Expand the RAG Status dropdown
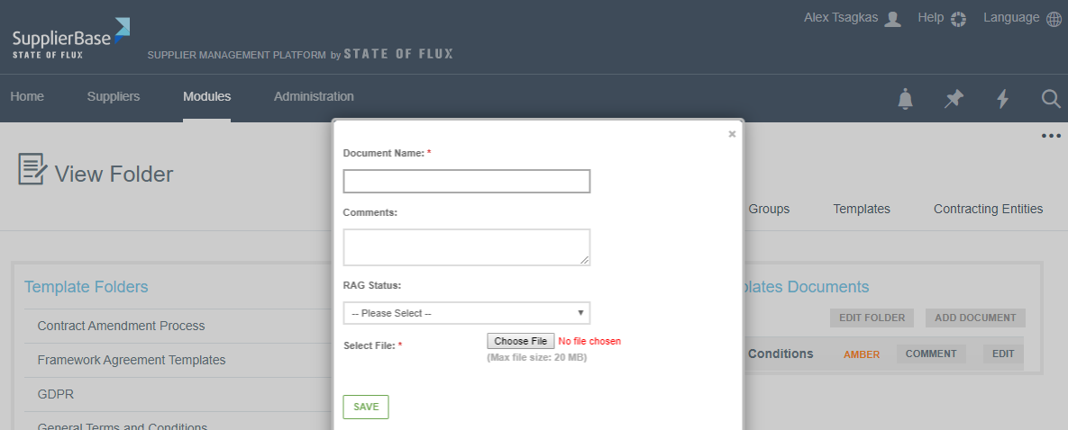 [x=466, y=313]
